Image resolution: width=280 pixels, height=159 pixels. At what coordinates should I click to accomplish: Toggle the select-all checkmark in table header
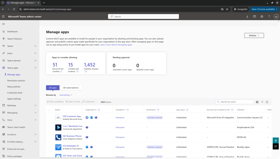pos(49,110)
